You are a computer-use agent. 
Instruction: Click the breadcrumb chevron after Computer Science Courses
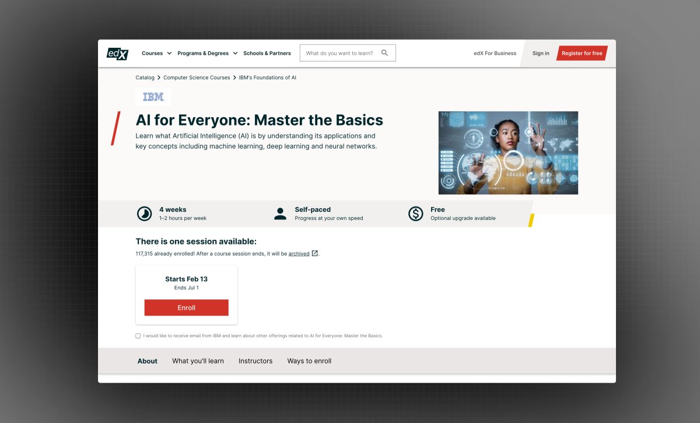coord(235,78)
